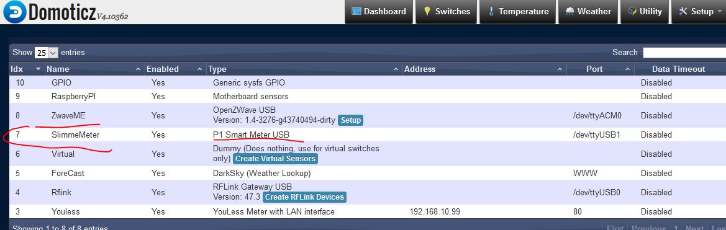
Task: Select the RaspberryPI hardware name
Action: coord(74,97)
